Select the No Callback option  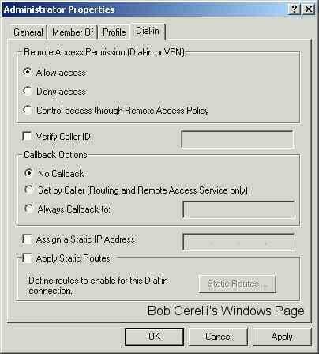[x=28, y=173]
